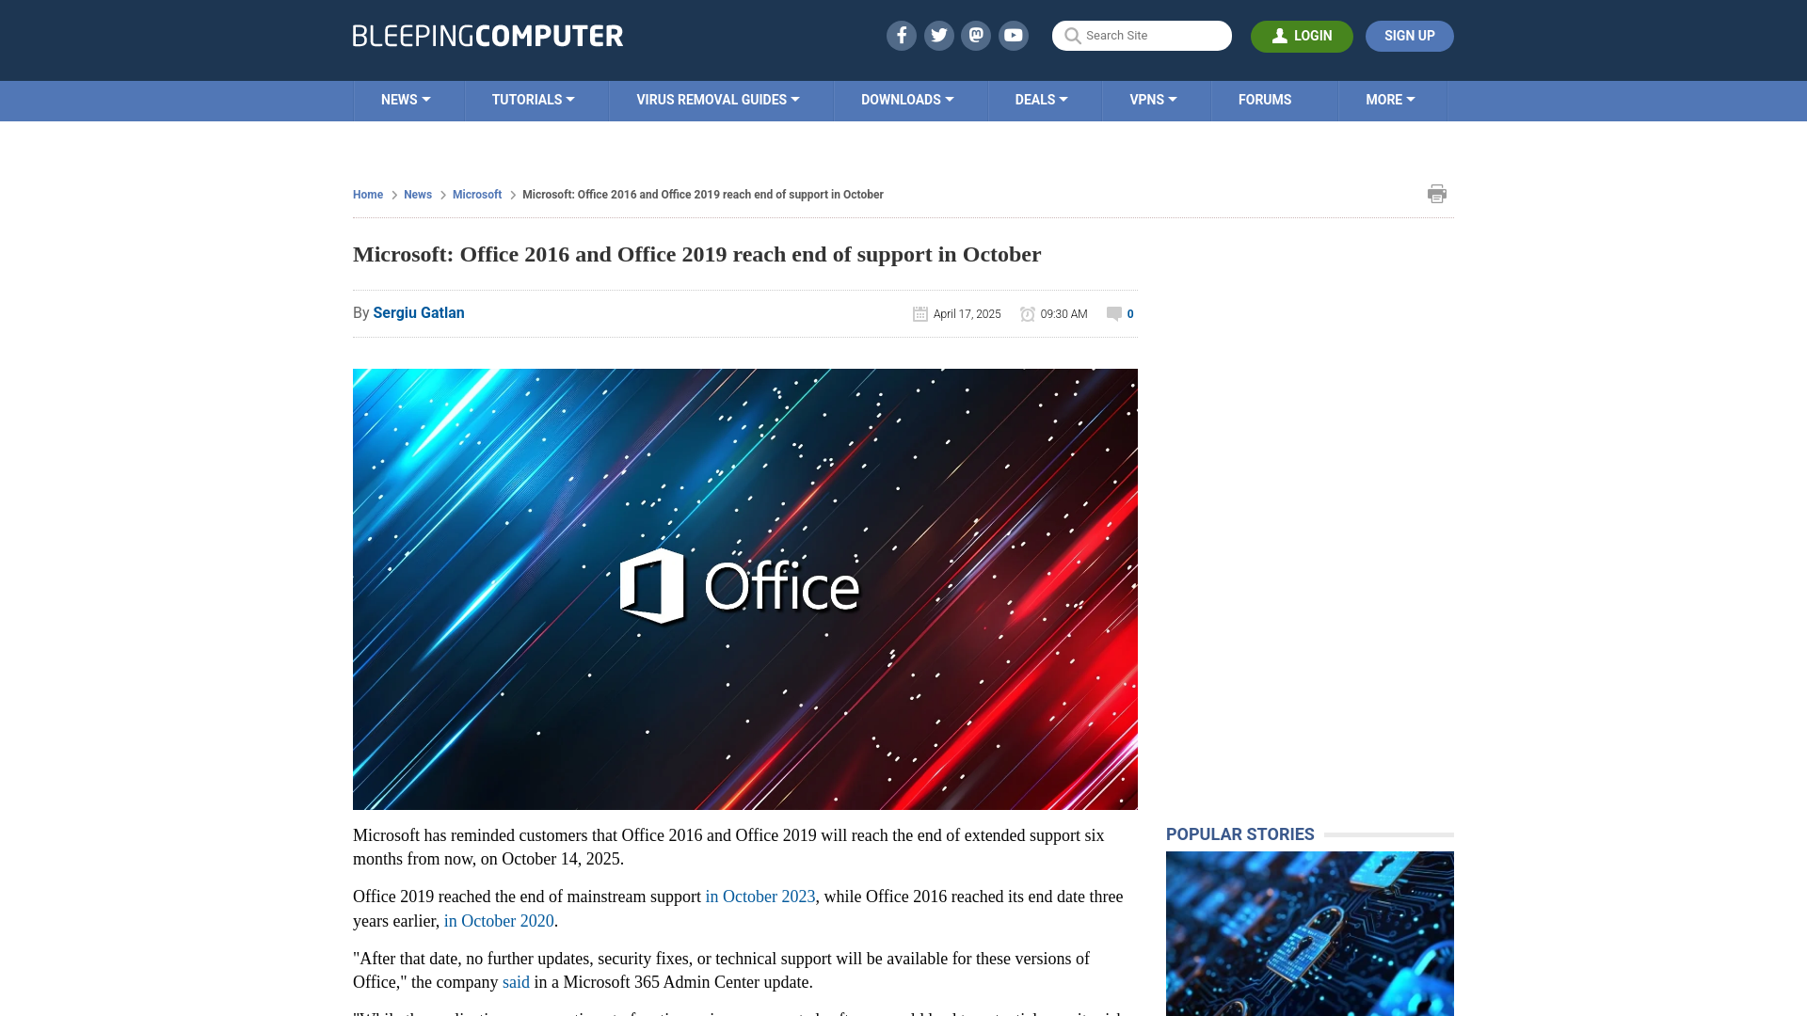Open the VPNs dropdown
This screenshot has height=1016, width=1807.
tap(1153, 100)
